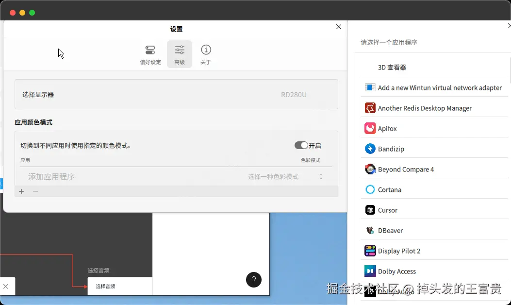Click the macOS green maximize button
The image size is (511, 305).
32,13
